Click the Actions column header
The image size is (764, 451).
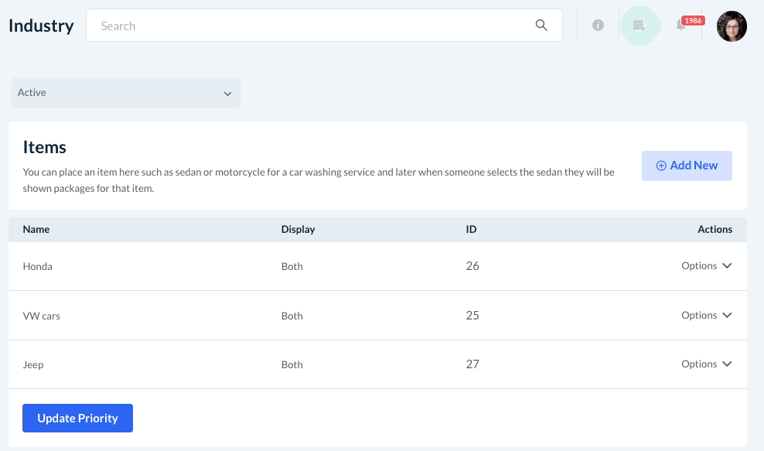715,230
